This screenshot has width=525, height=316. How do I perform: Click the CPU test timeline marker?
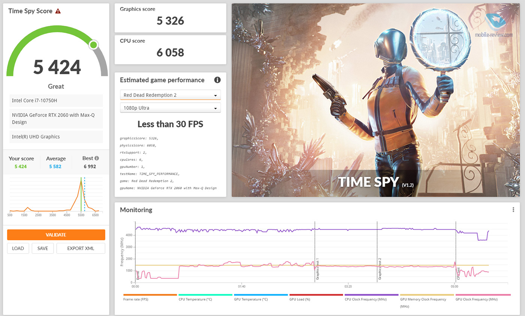(458, 274)
